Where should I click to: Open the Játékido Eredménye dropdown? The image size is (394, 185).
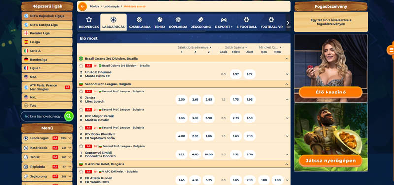[x=195, y=47]
